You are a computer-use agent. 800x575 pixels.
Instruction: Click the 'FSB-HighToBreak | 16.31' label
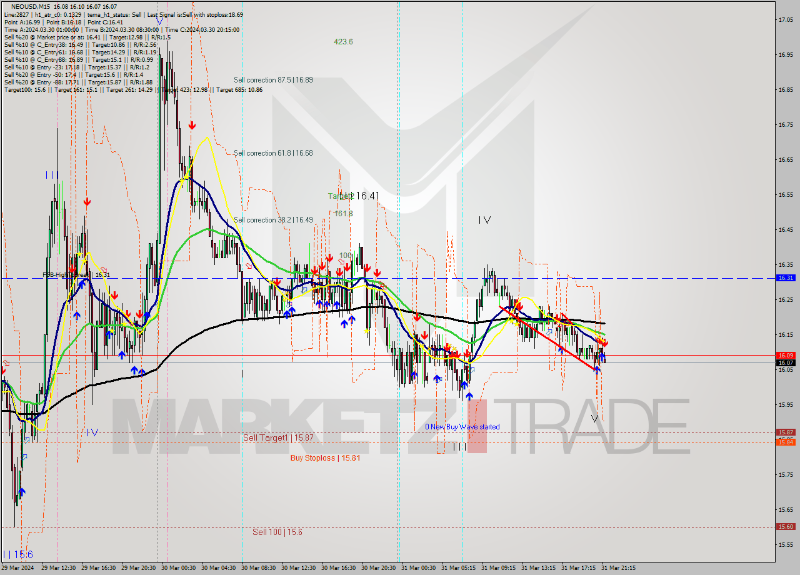click(x=76, y=274)
